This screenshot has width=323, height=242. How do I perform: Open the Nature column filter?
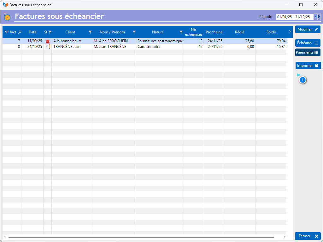pyautogui.click(x=181, y=32)
